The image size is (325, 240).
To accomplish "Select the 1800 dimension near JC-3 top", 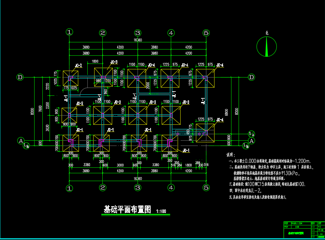I will pyautogui.click(x=95, y=61).
